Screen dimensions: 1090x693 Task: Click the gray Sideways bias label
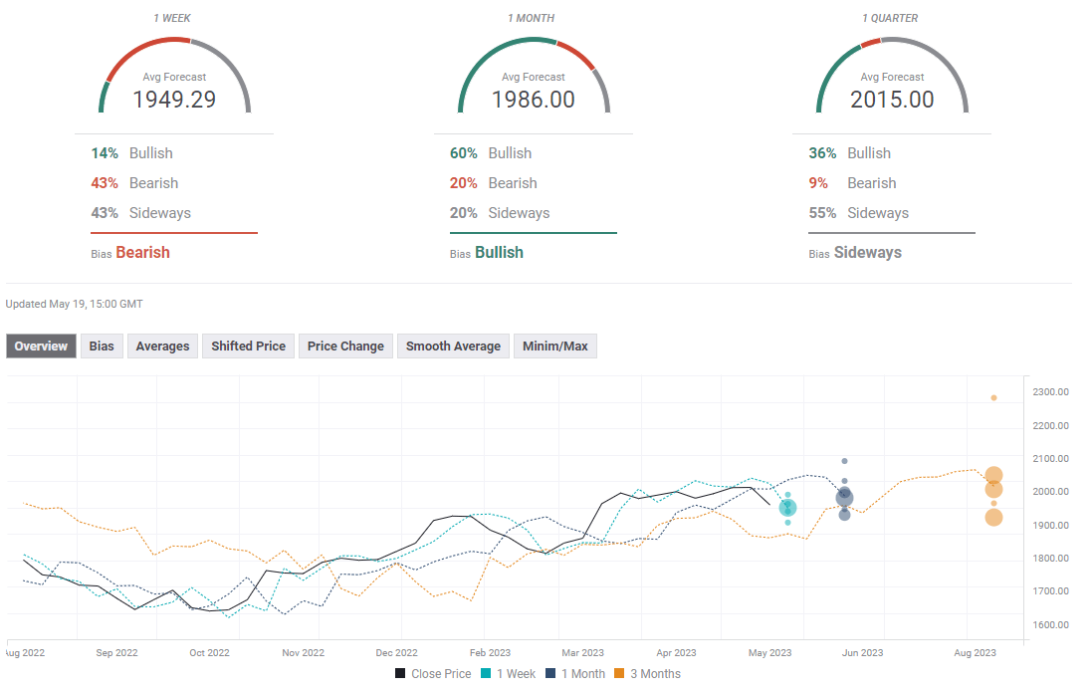(x=867, y=253)
